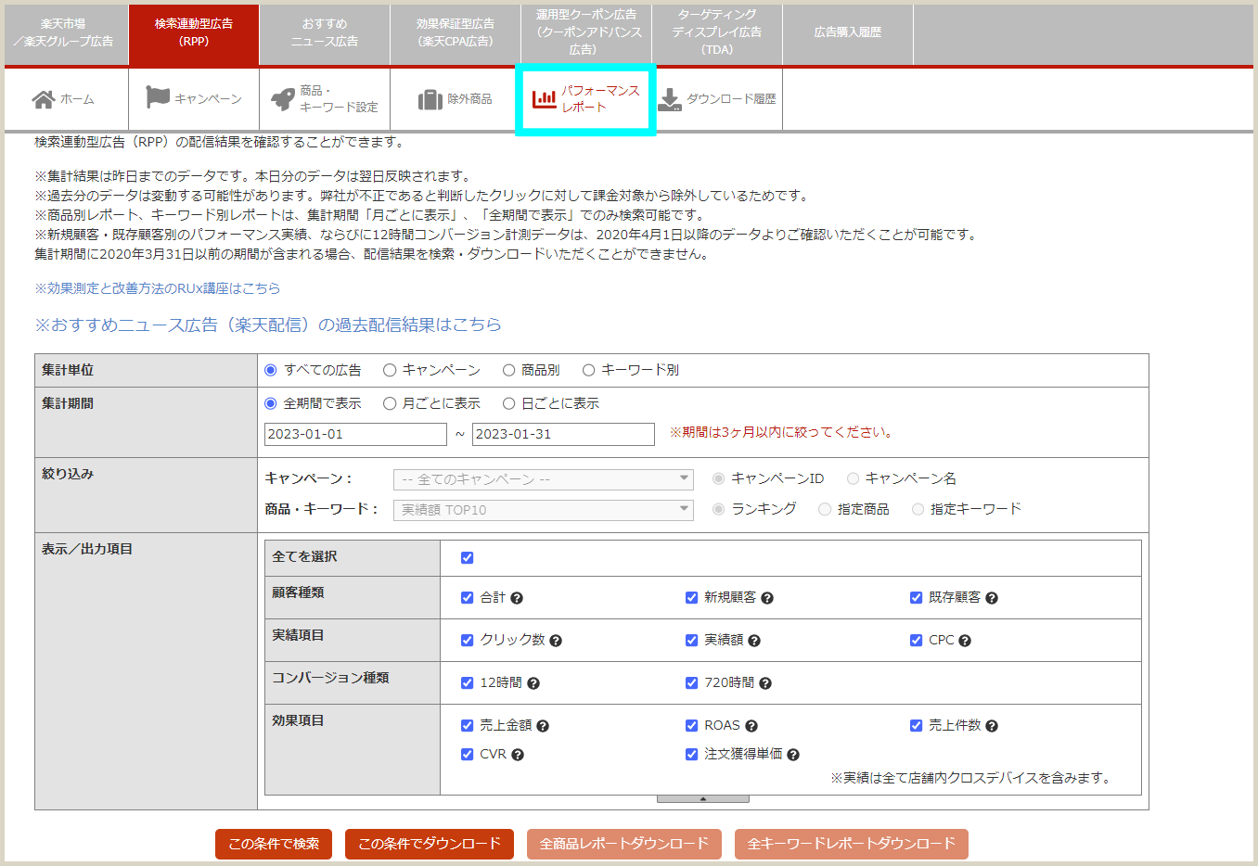This screenshot has height=866, width=1258.
Task: Open help icon next to 合計
Action: click(x=517, y=598)
